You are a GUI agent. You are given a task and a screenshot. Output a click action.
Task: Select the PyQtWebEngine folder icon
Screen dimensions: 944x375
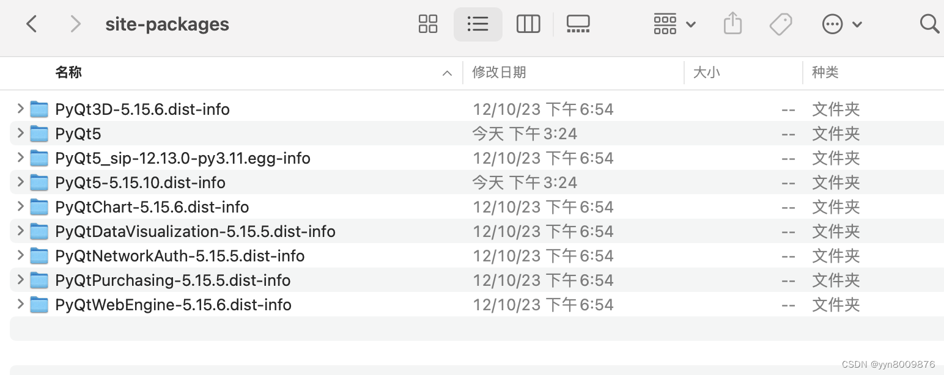click(x=39, y=305)
